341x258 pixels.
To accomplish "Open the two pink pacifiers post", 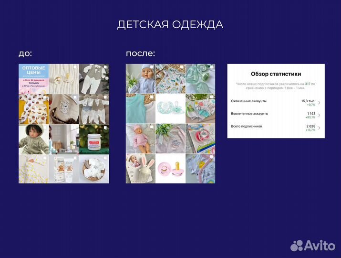I will [x=171, y=169].
